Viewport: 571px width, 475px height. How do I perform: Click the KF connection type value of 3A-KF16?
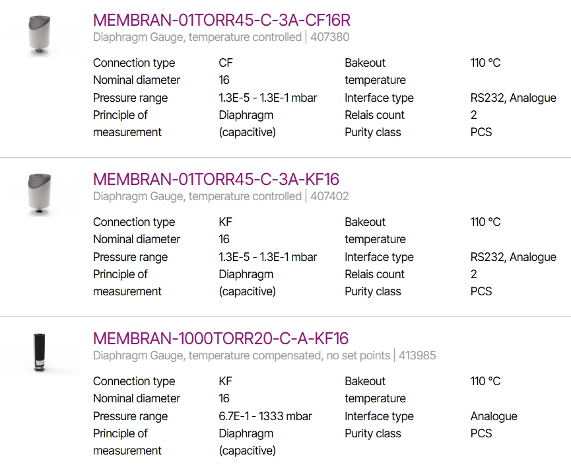pyautogui.click(x=225, y=222)
